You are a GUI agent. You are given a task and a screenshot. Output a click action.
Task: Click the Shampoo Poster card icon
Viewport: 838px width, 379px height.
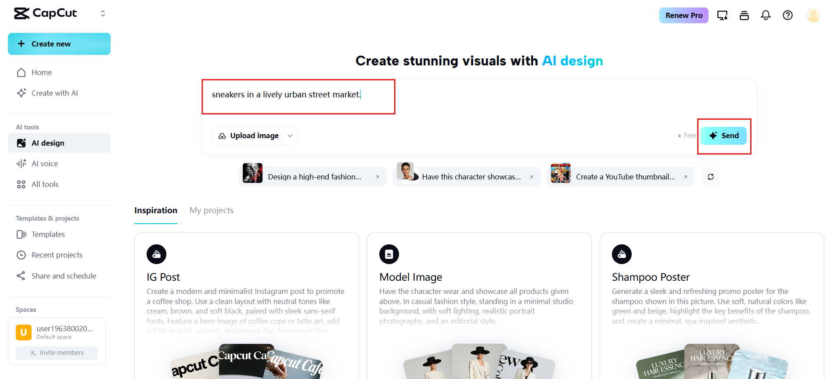click(622, 254)
